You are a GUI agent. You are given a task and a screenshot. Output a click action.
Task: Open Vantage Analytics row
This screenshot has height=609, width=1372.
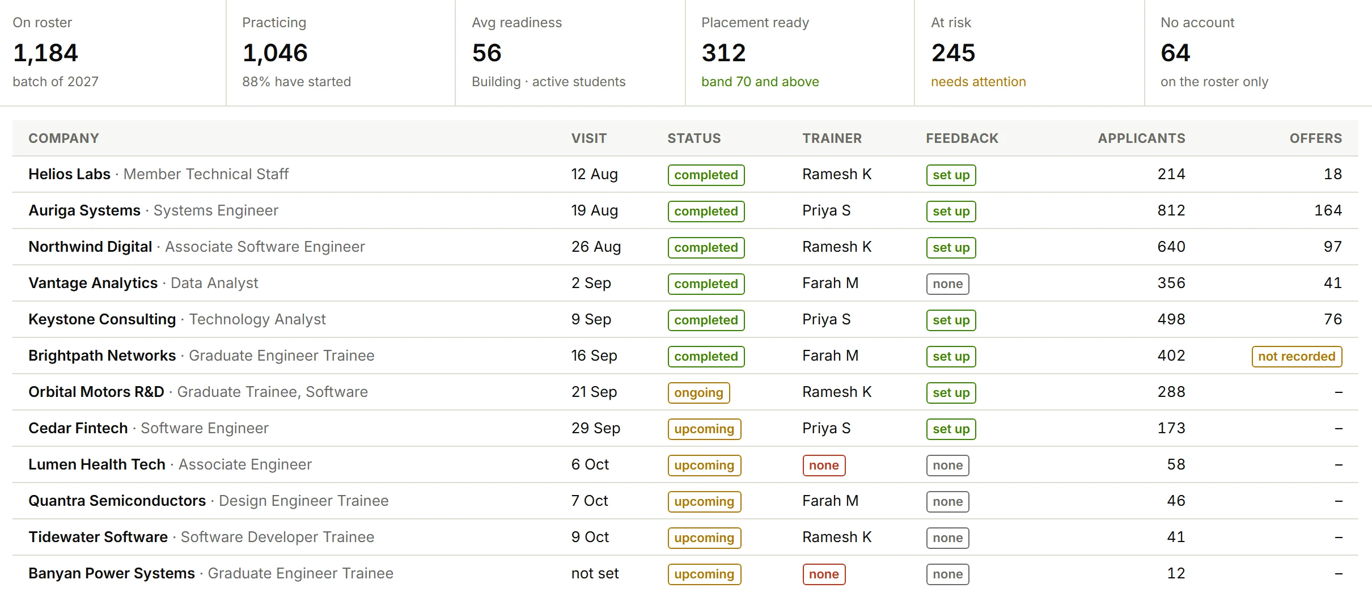[x=685, y=283]
